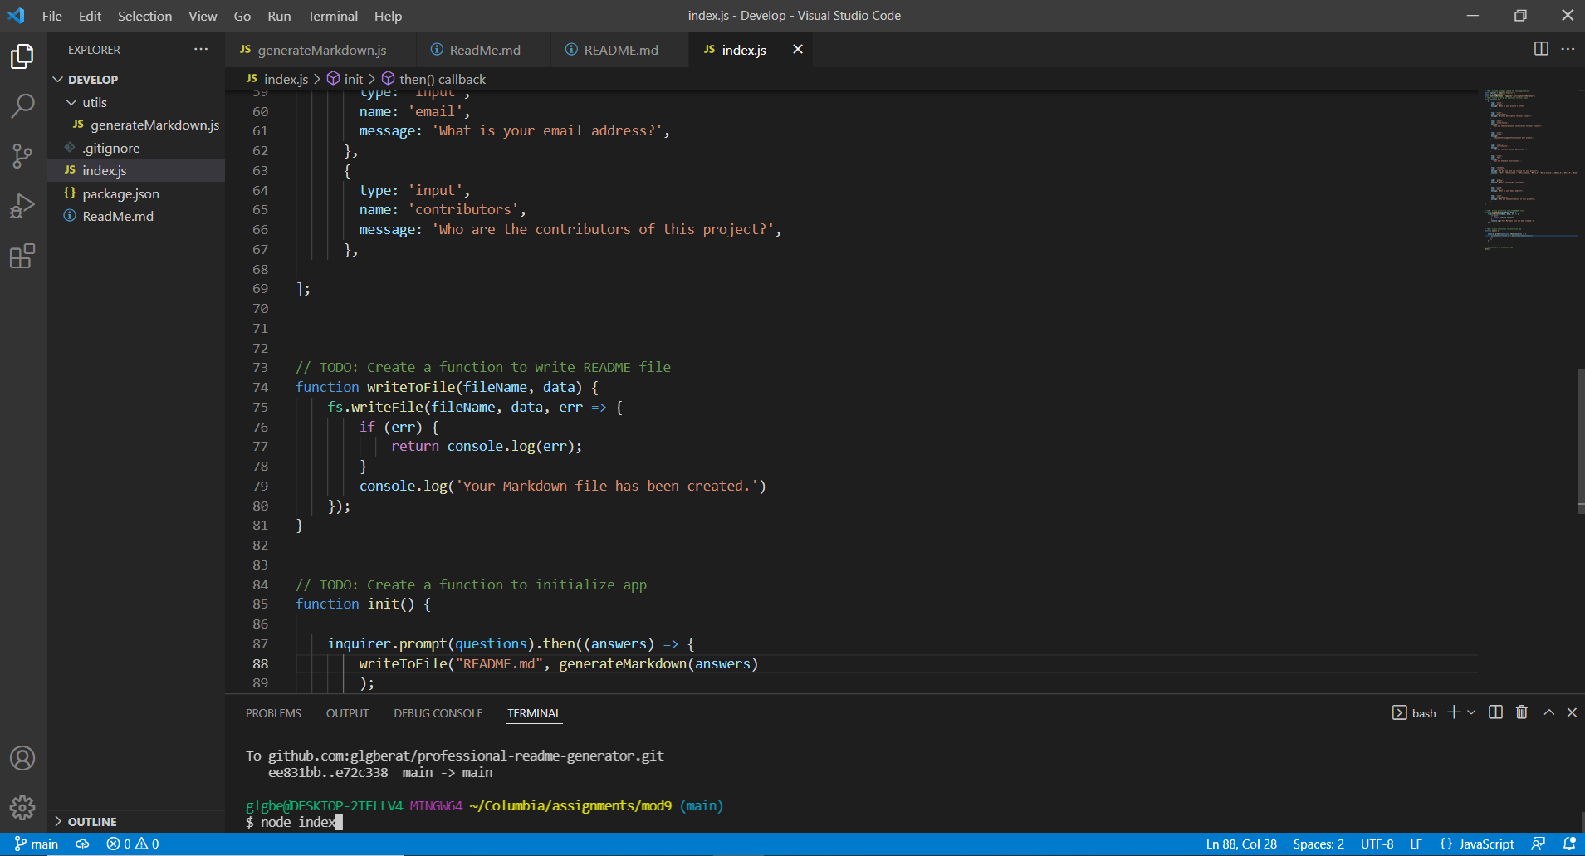Open launch profile dropdown next to plus
The image size is (1585, 856).
[1471, 712]
